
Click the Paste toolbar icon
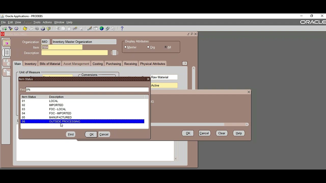coord(69,28)
